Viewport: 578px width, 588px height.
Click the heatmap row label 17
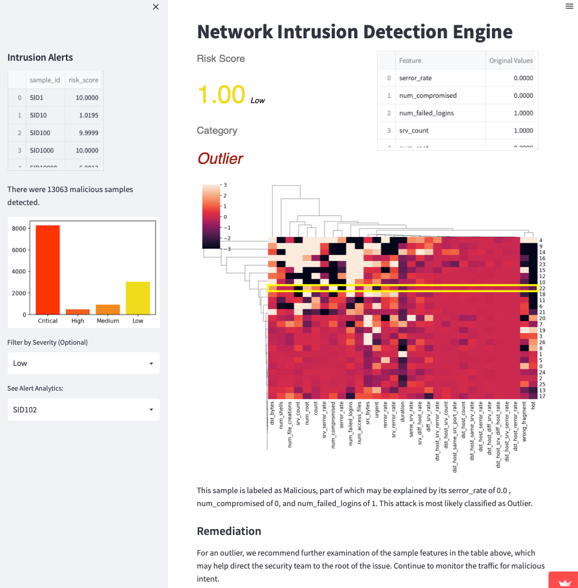pyautogui.click(x=542, y=397)
